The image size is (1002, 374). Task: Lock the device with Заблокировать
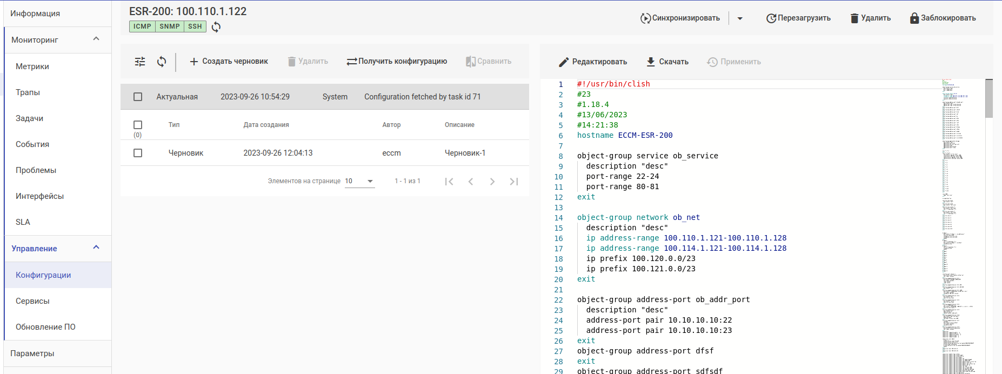click(943, 18)
